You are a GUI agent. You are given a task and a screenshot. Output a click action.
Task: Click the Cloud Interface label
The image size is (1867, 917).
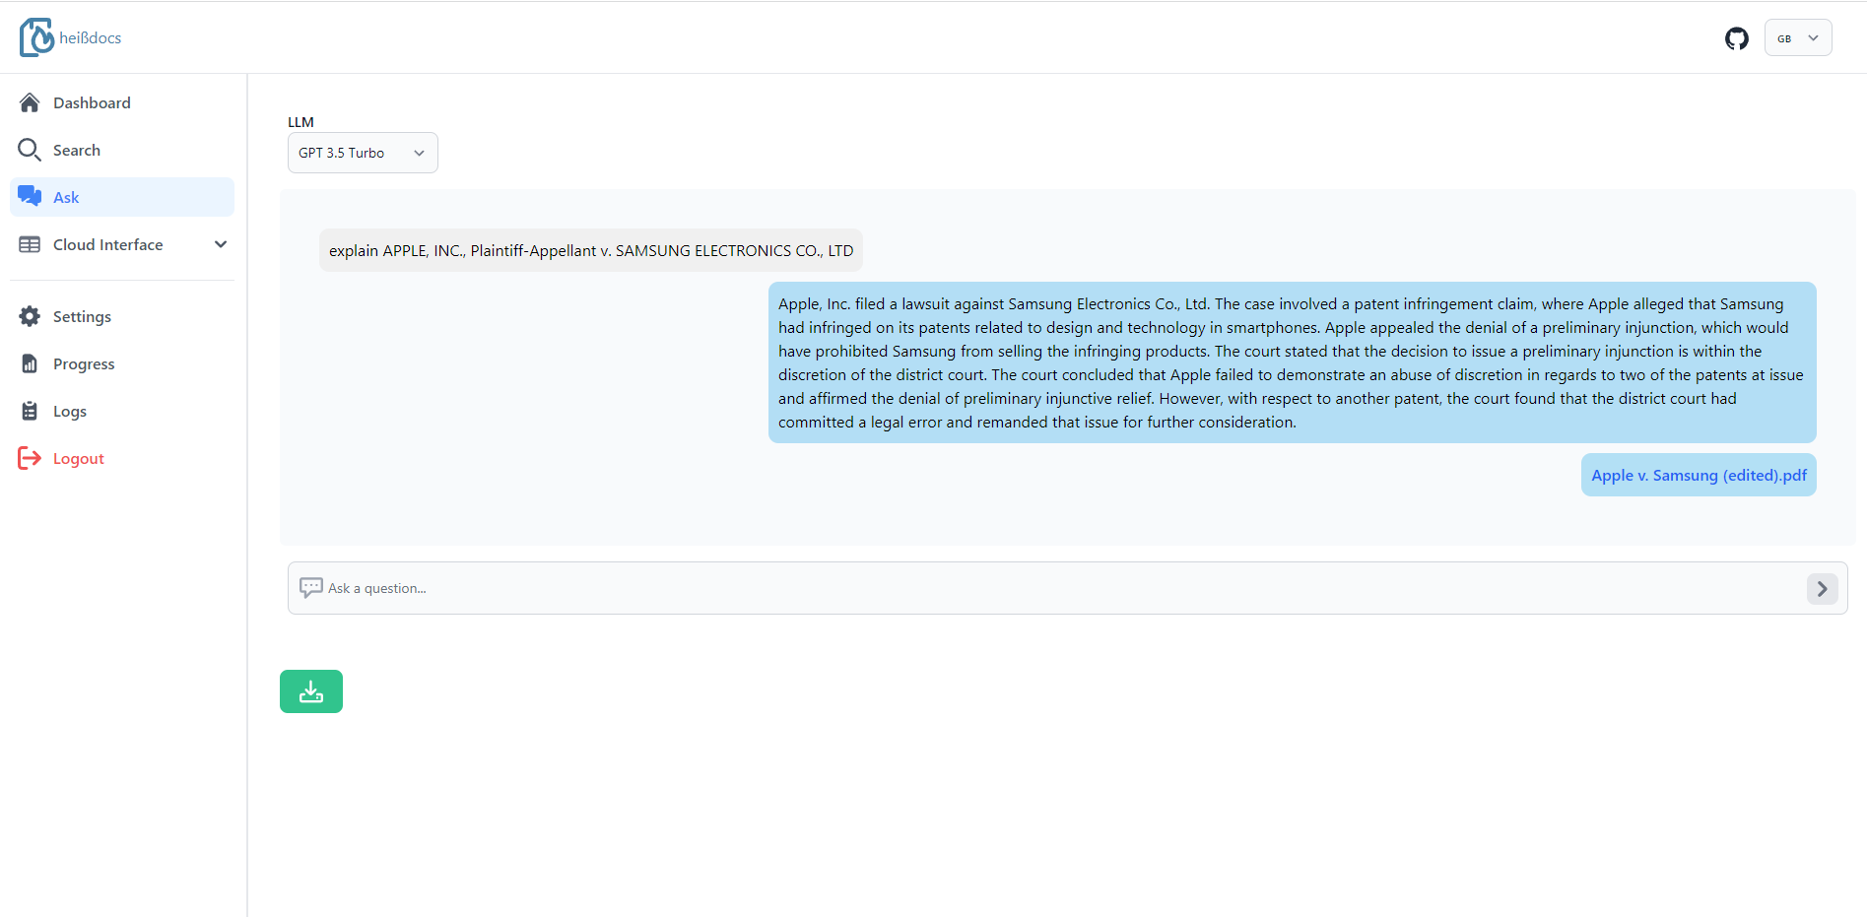pos(108,244)
